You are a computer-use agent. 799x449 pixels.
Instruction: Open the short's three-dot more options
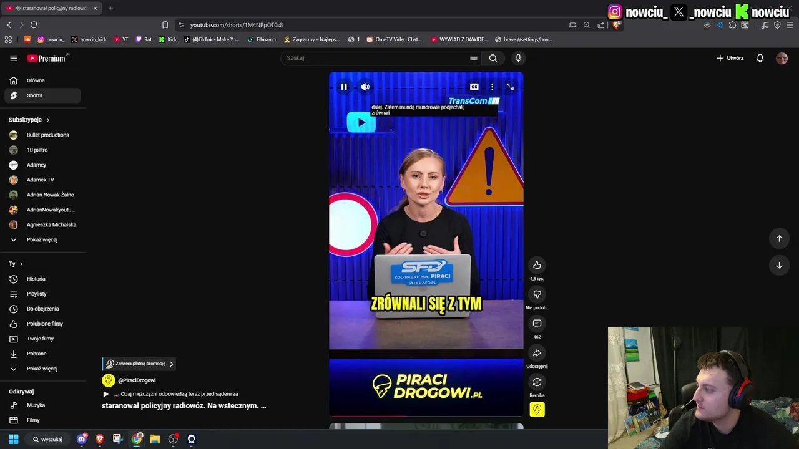492,87
